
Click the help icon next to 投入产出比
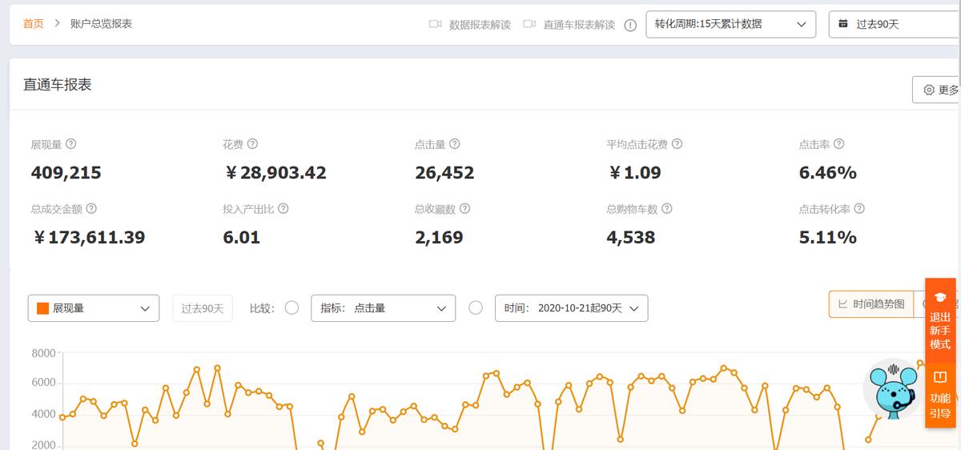click(x=283, y=208)
